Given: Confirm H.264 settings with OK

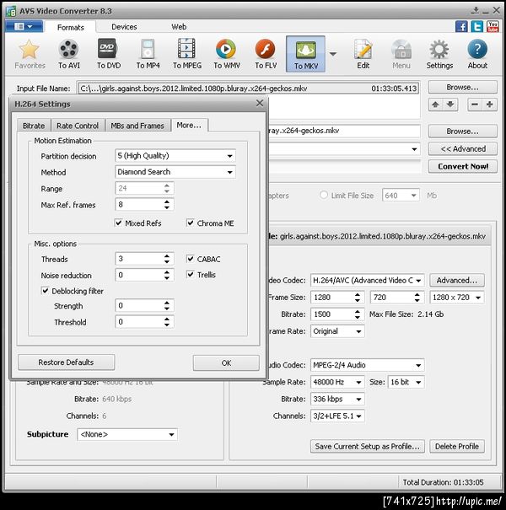Looking at the screenshot, I should [226, 362].
